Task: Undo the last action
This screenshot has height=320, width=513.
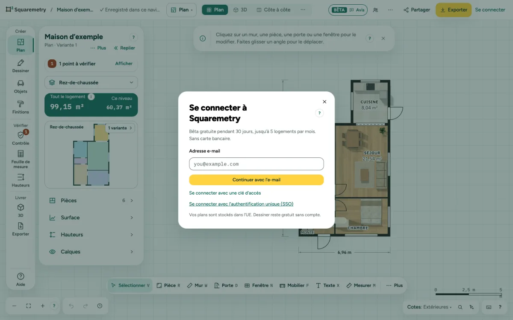Action: click(71, 306)
